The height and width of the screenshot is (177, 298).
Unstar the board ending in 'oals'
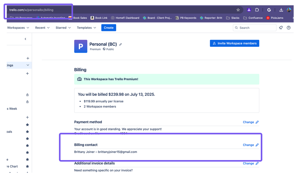click(x=27, y=131)
